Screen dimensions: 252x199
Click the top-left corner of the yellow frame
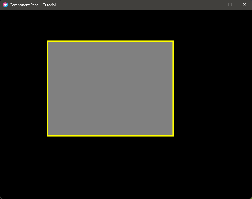click(48, 41)
